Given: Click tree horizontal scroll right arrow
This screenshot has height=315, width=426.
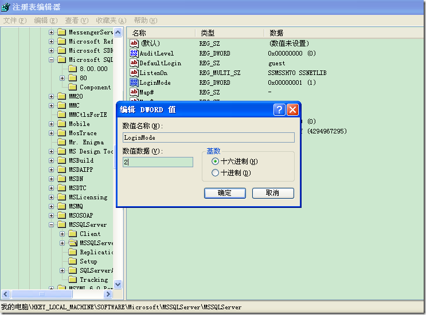Looking at the screenshot, I should click(108, 294).
